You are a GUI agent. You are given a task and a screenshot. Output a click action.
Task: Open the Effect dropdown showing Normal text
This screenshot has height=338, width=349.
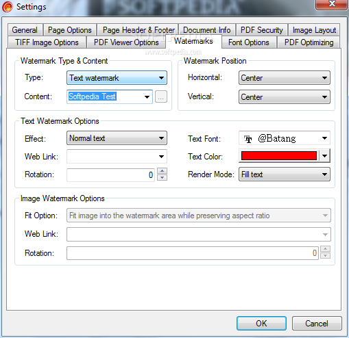click(x=117, y=138)
